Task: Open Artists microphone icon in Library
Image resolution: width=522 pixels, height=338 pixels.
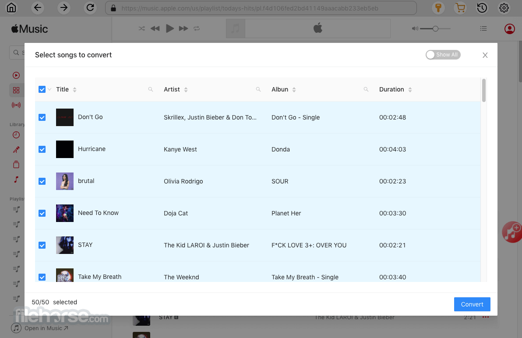Action: click(x=16, y=150)
